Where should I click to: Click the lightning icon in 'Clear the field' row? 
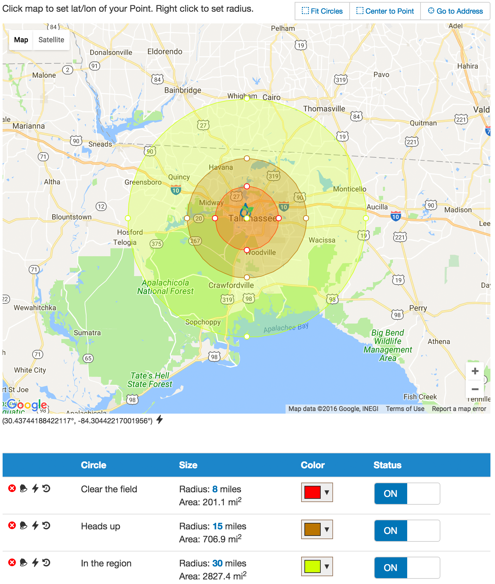35,488
